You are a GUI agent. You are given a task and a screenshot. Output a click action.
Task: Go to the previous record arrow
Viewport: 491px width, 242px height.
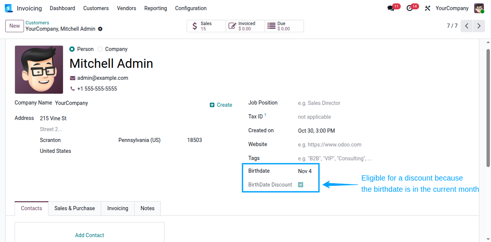click(467, 26)
